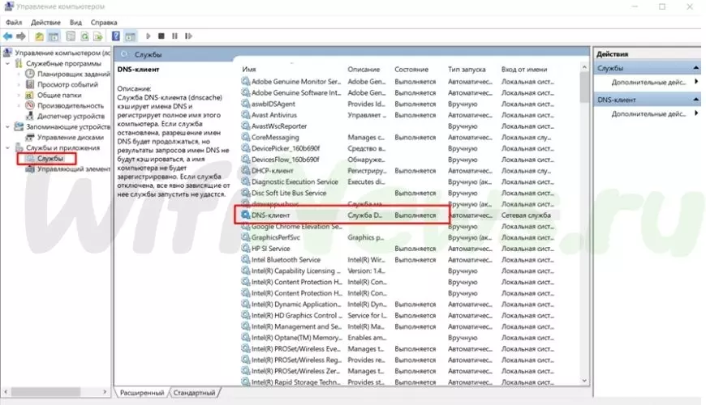Open the Действие menu
This screenshot has height=405, width=706.
coord(45,23)
